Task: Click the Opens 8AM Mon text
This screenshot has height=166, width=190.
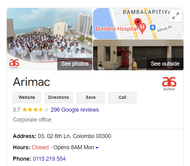Action: coord(74,147)
